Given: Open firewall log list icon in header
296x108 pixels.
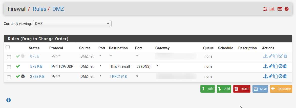Looking at the screenshot, I should tap(280, 9).
